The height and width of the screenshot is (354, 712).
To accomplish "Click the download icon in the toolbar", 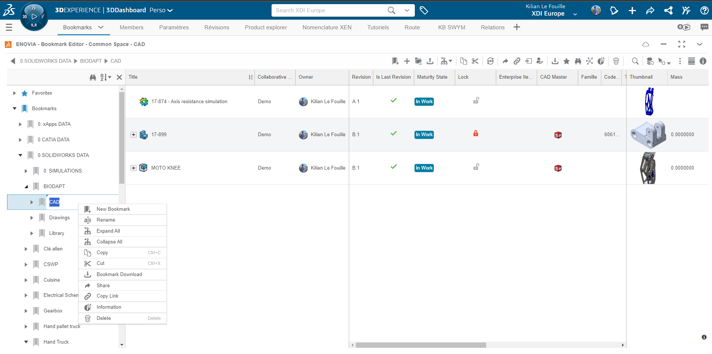I will 555,61.
